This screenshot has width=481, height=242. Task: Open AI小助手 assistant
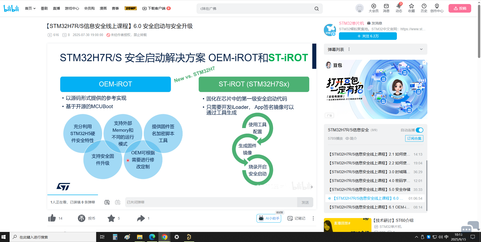[x=269, y=218]
